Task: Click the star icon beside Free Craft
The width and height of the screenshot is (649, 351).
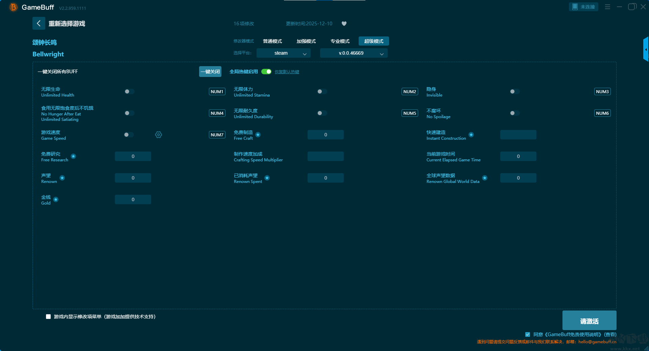Action: (258, 135)
